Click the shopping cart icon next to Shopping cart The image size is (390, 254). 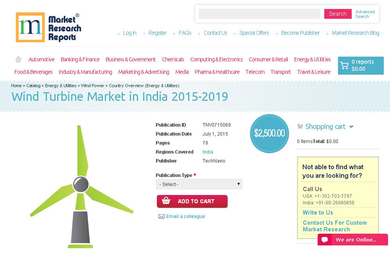click(300, 126)
